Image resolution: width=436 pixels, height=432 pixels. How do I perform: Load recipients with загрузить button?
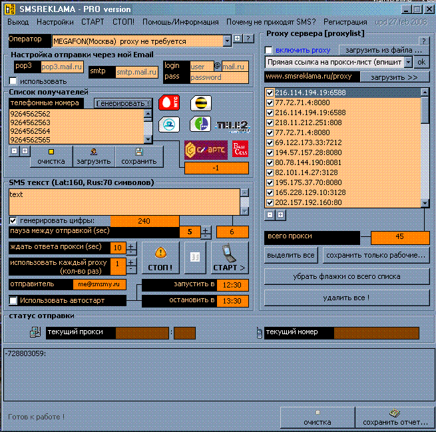[94, 157]
